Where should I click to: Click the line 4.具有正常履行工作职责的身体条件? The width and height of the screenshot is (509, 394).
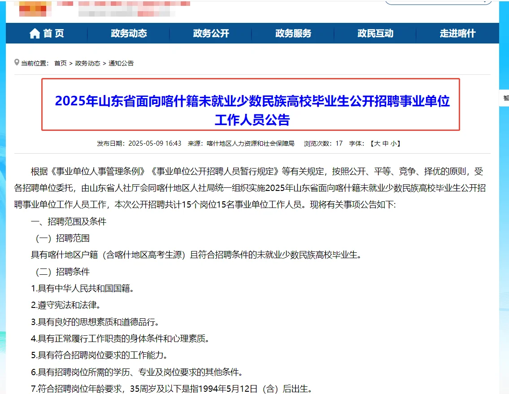pos(120,338)
